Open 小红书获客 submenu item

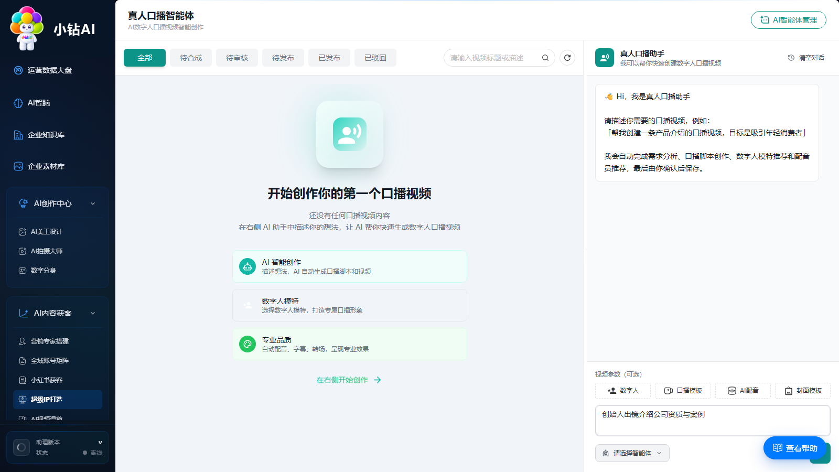58,380
